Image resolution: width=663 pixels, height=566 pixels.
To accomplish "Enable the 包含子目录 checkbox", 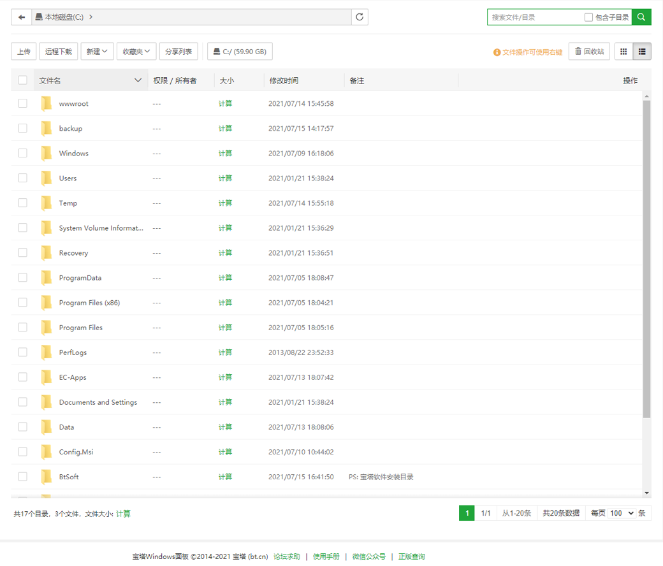I will click(x=588, y=17).
